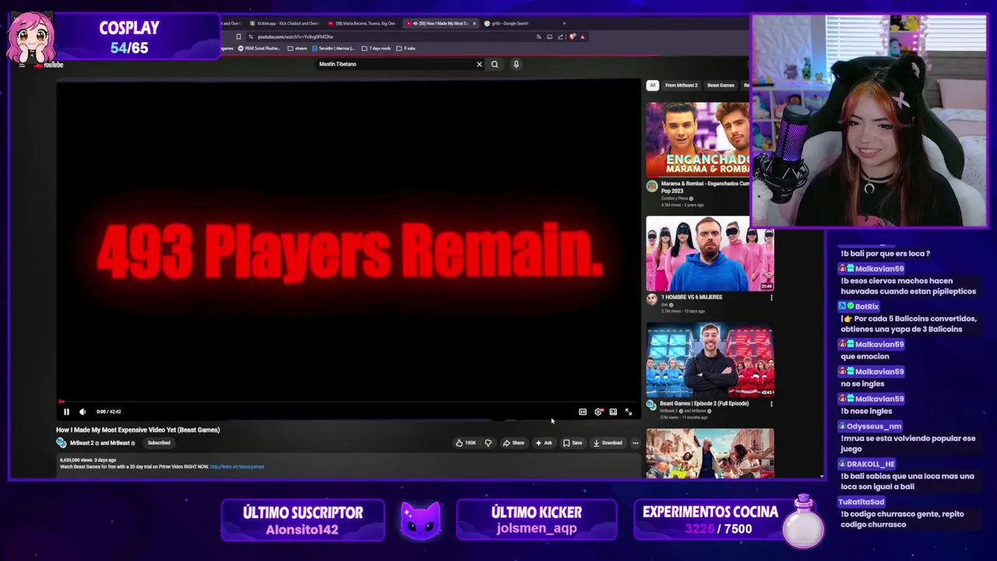Submit search with the magnifier icon
The image size is (997, 561).
click(x=495, y=64)
